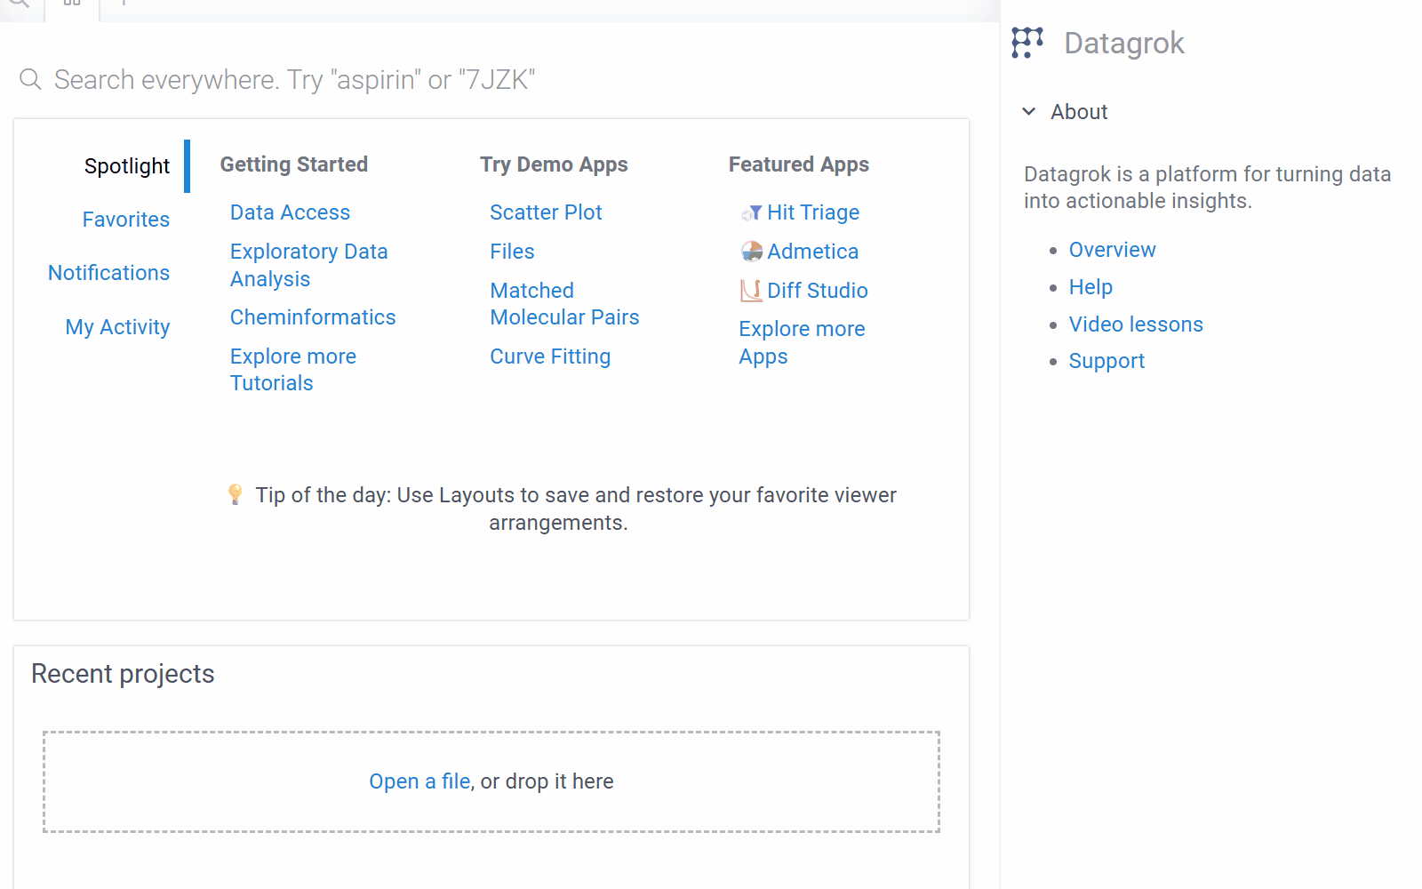
Task: Select the My Activity tab
Action: pos(117,327)
